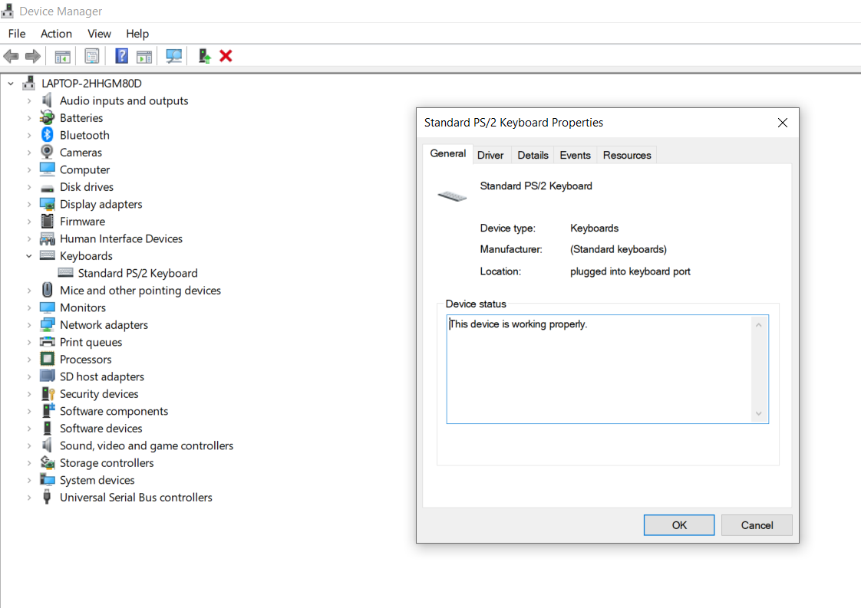
Task: Open the File menu
Action: click(x=17, y=34)
